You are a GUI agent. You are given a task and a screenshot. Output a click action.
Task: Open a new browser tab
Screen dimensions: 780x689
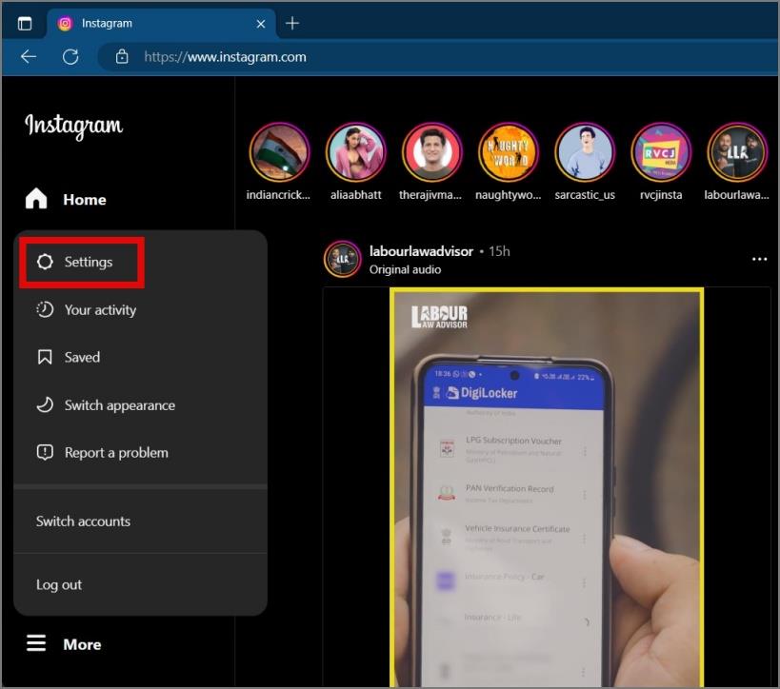click(x=292, y=24)
